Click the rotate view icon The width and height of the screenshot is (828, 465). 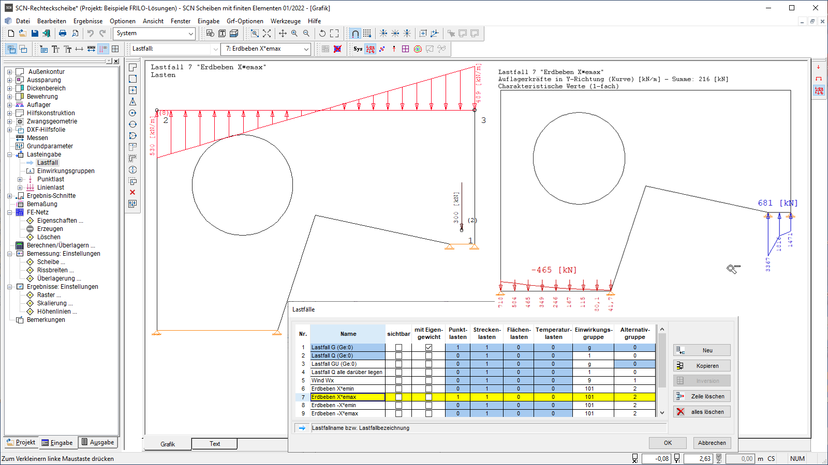coord(322,33)
